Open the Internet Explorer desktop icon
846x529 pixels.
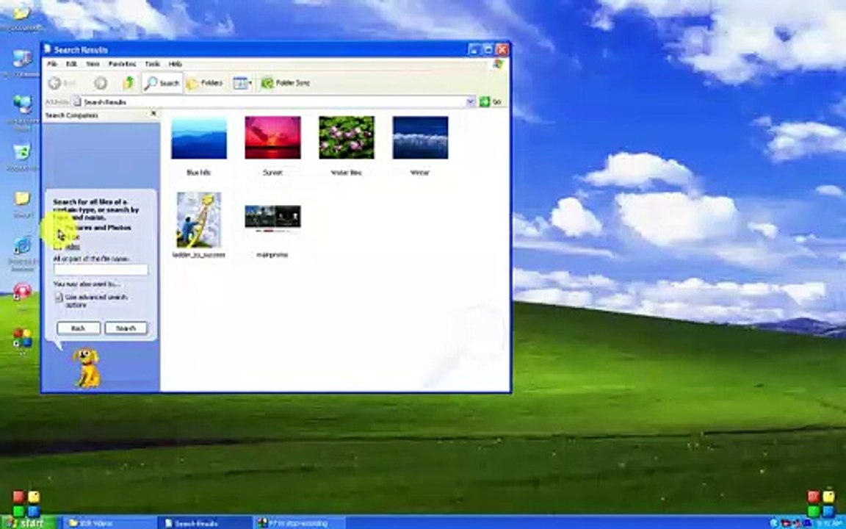(22, 245)
